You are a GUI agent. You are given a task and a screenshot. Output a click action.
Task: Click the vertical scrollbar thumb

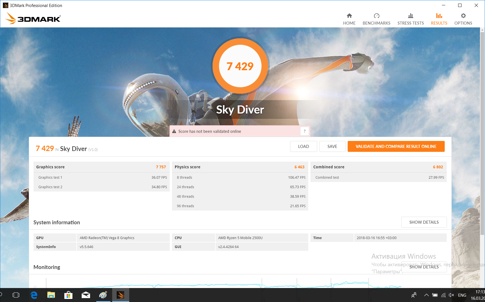point(482,133)
